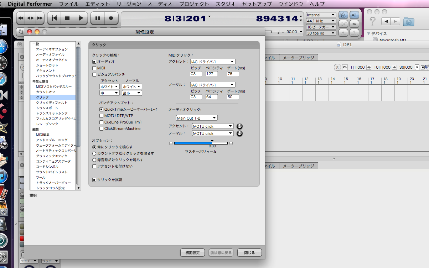Toggle the オーディオ click type checkbox
The height and width of the screenshot is (268, 429).
[x=94, y=62]
